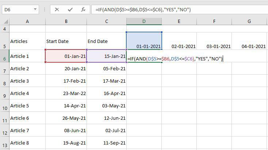The height and width of the screenshot is (150, 268).
Task: Click the Article 7 cell
Action: point(27,130)
